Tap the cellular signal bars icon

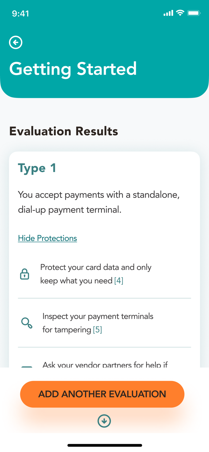(x=168, y=13)
